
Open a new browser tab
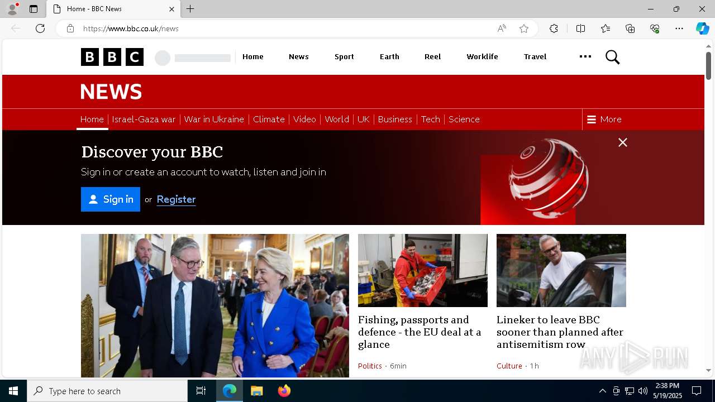[190, 9]
